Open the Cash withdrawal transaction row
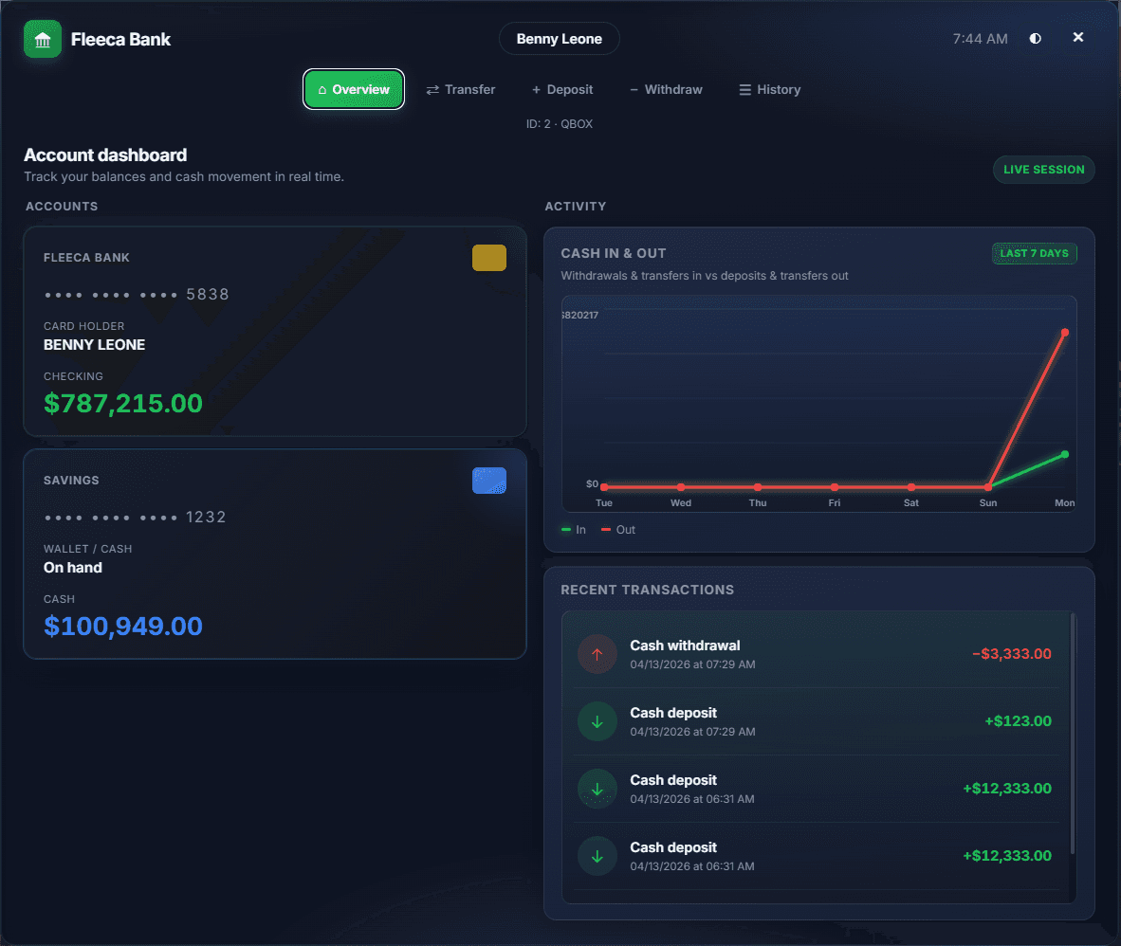The width and height of the screenshot is (1121, 946). coord(816,654)
